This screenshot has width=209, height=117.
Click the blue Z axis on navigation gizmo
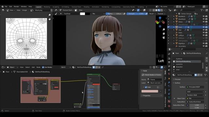click(x=160, y=18)
